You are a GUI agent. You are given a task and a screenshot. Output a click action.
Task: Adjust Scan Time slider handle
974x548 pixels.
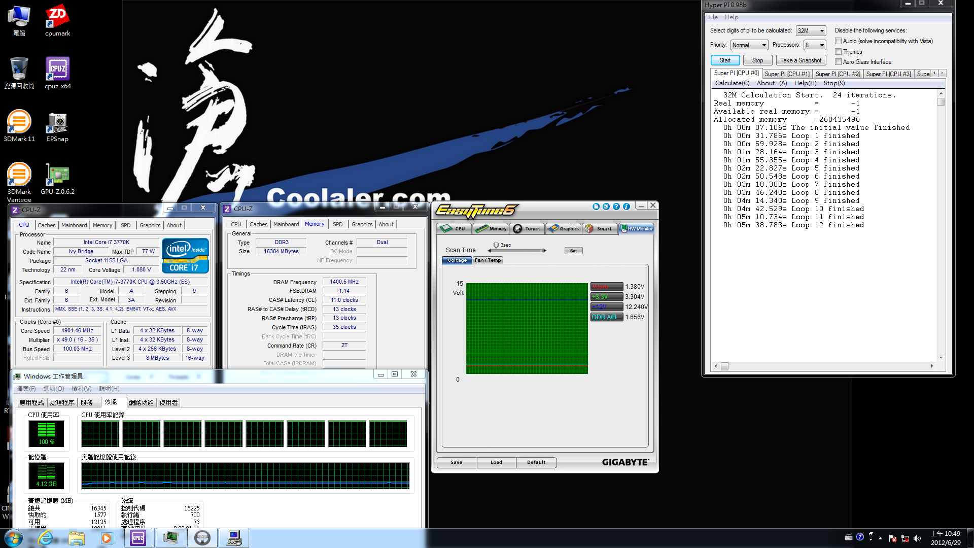coord(496,246)
